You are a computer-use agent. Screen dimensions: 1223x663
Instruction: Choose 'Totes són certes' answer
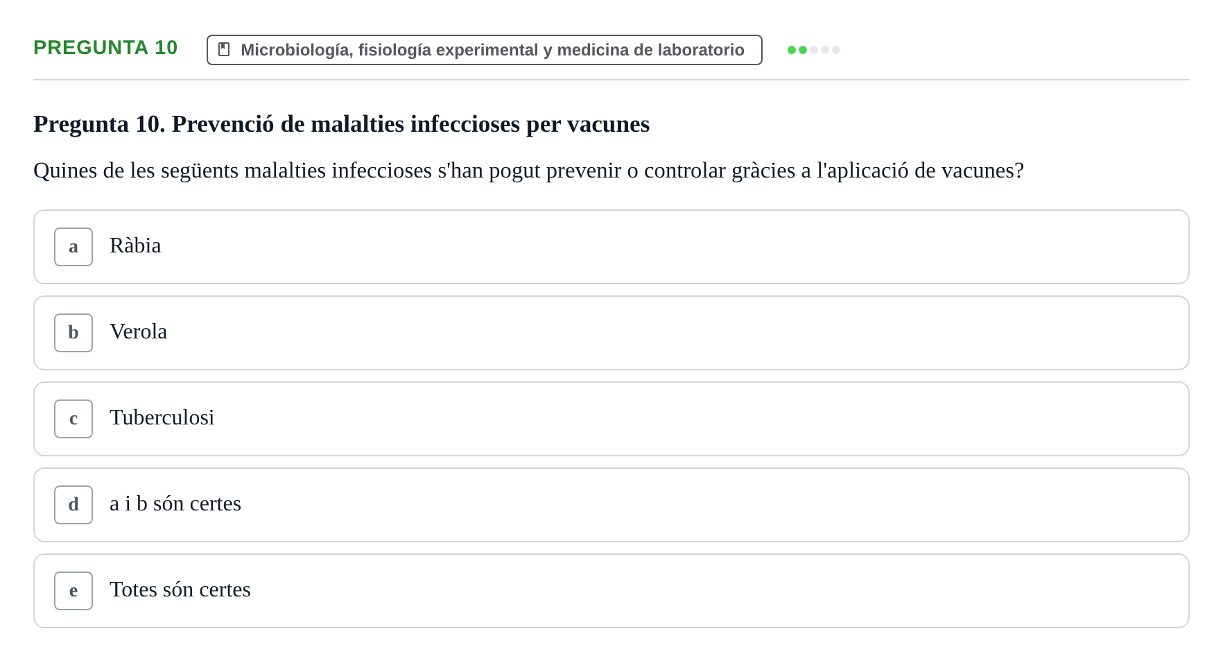611,591
